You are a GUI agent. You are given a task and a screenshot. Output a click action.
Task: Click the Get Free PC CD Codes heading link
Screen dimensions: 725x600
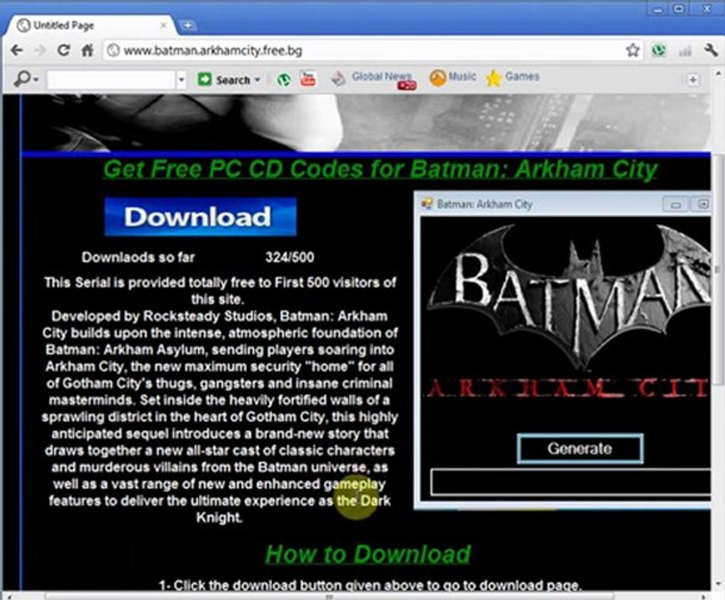point(380,170)
